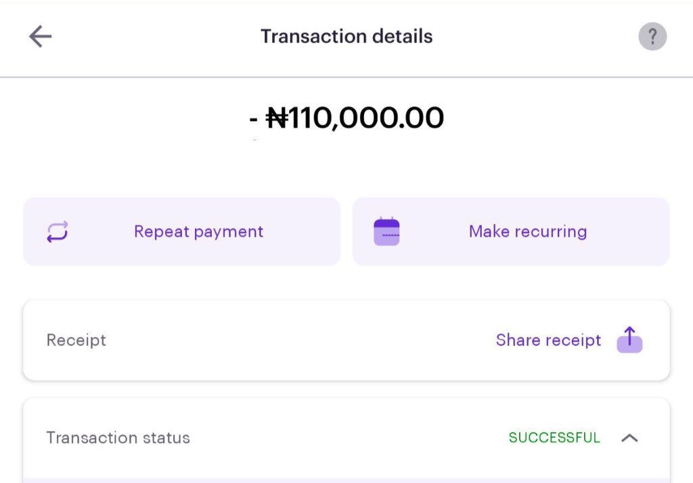The height and width of the screenshot is (483, 693).
Task: Click the Naira currency symbol in amount
Action: coord(277,118)
